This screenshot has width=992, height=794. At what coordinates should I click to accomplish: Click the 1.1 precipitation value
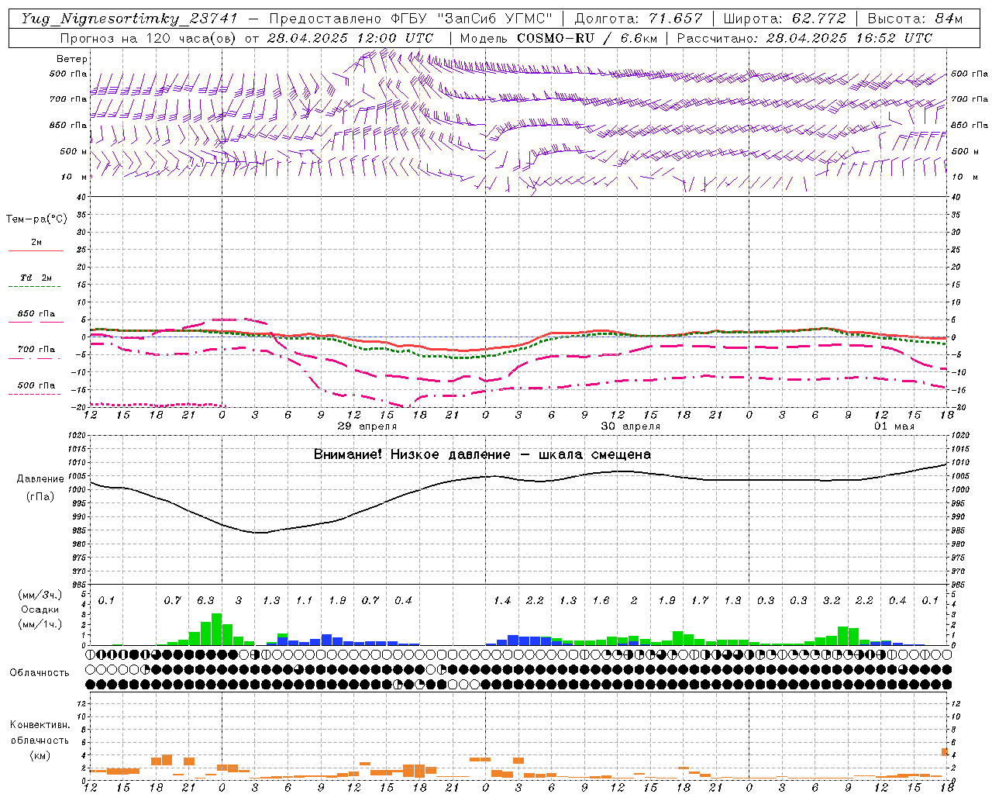[x=304, y=600]
